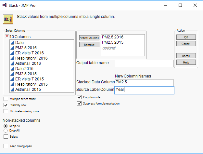Viewport: 203px width, 154px height.
Task: Click the column type icon beside AsthmaT 2016
Action: tap(12, 63)
